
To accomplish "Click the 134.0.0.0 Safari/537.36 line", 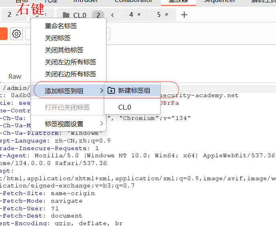I will 54,163.
